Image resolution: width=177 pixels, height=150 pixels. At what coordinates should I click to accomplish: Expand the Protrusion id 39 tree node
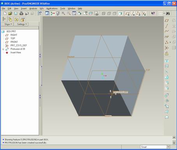3,49
